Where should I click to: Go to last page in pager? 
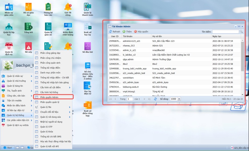pos(149,99)
